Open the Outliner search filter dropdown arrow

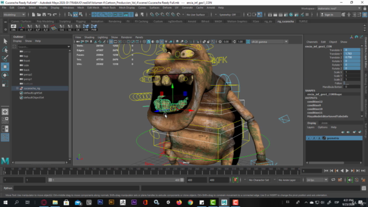[68, 47]
